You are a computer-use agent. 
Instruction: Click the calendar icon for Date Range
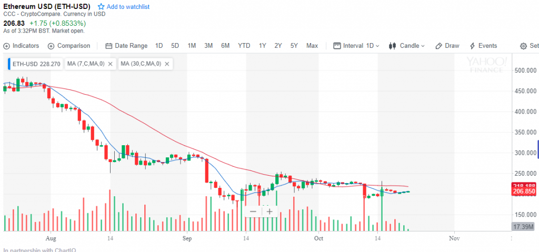108,46
